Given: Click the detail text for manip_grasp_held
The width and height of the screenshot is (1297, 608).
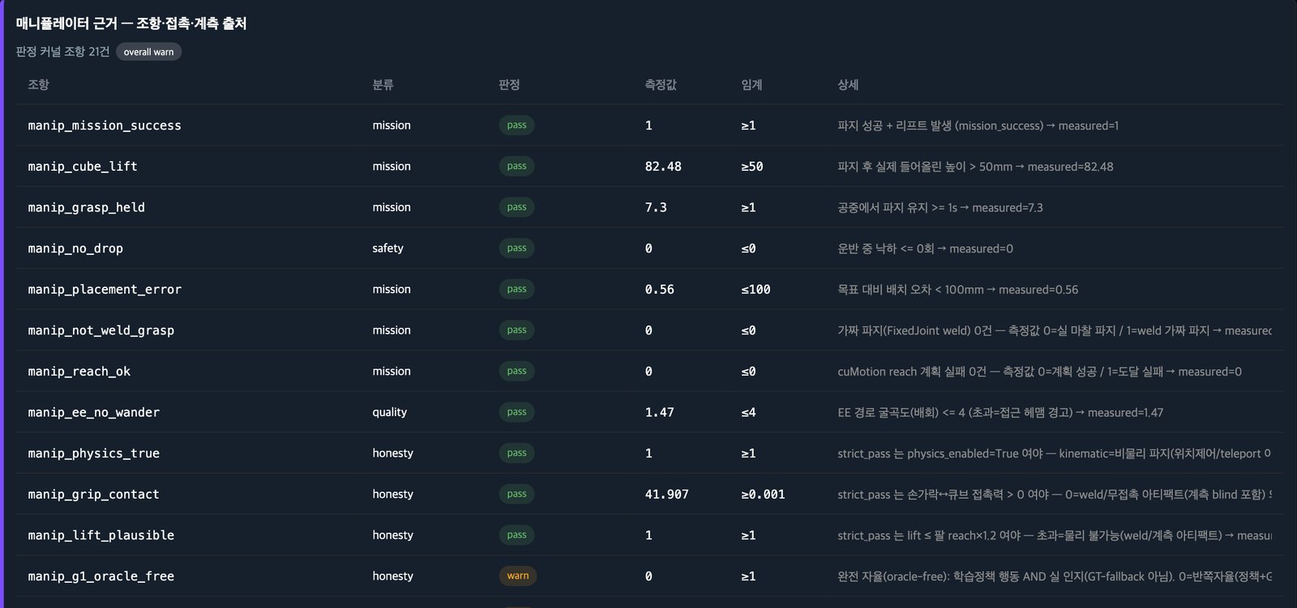Looking at the screenshot, I should (x=940, y=207).
